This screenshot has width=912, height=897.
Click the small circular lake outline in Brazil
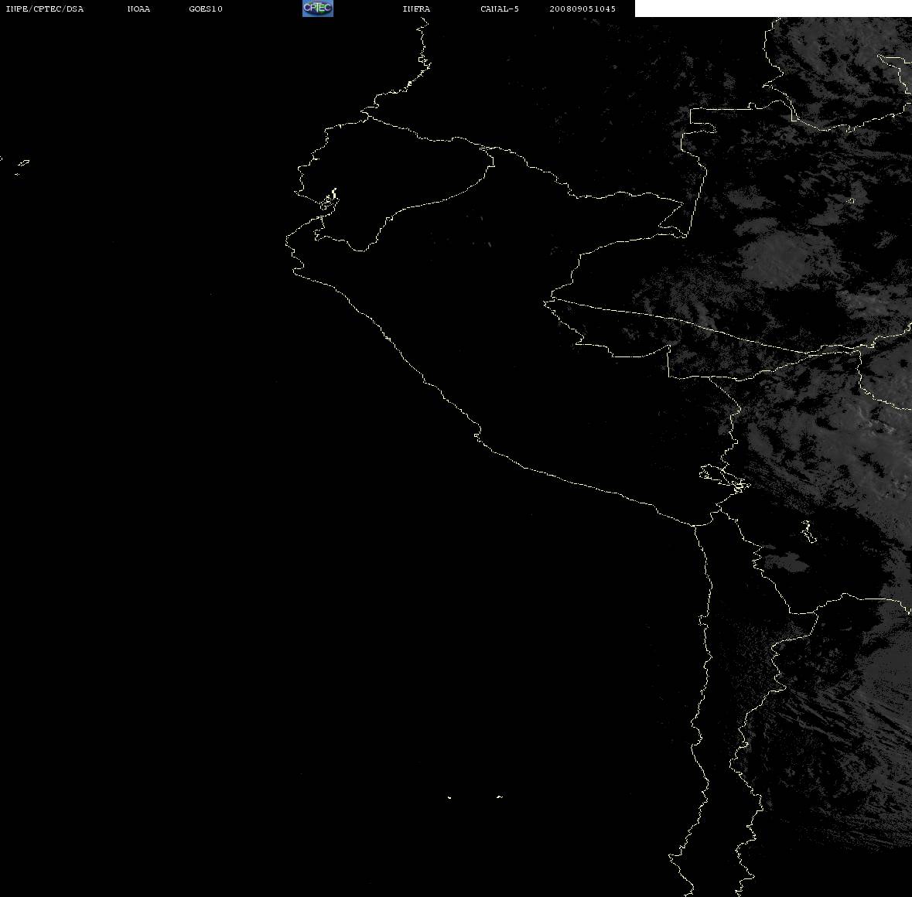pyautogui.click(x=852, y=201)
